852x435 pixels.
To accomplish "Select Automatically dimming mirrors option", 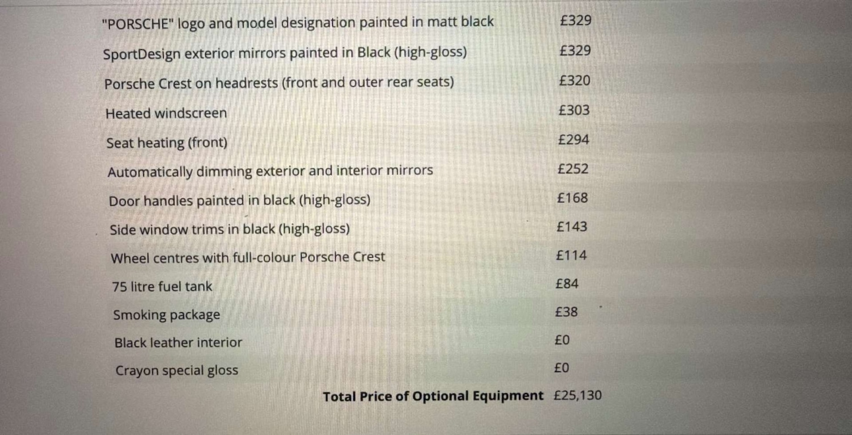I will (270, 171).
